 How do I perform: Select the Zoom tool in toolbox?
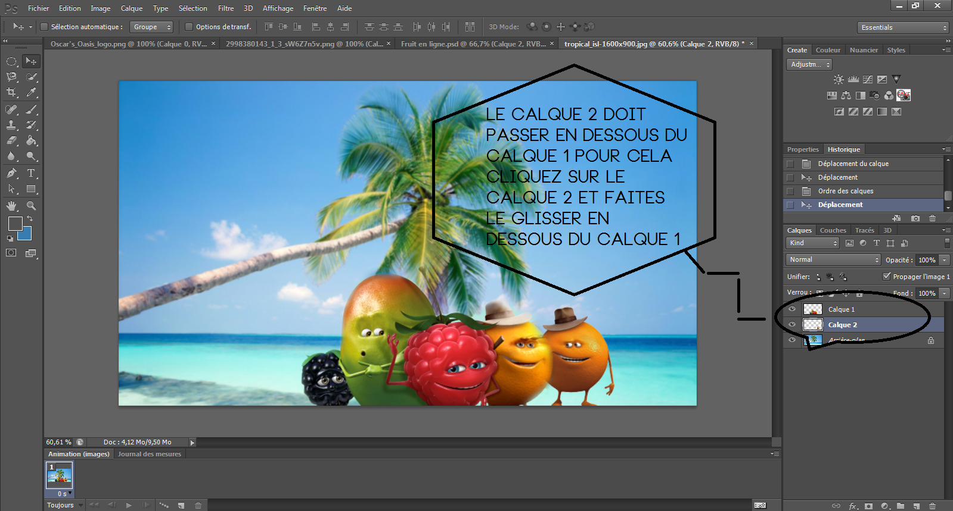tap(31, 206)
